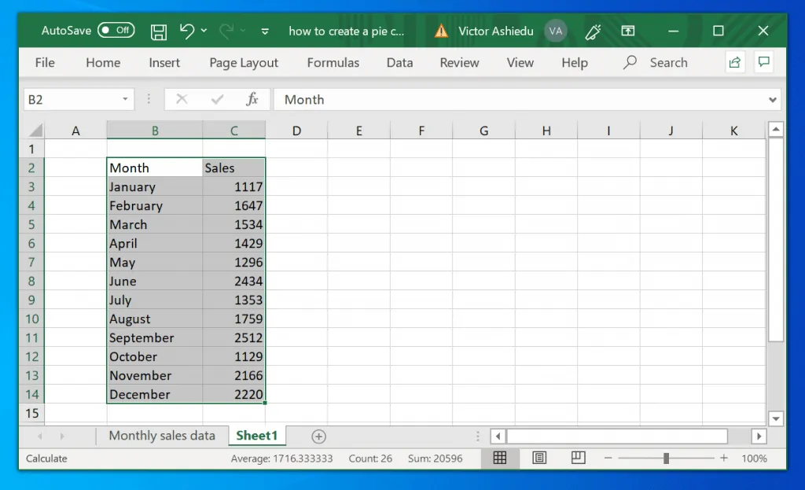This screenshot has width=805, height=490.
Task: Switch to the Data ribbon tab
Action: (399, 63)
